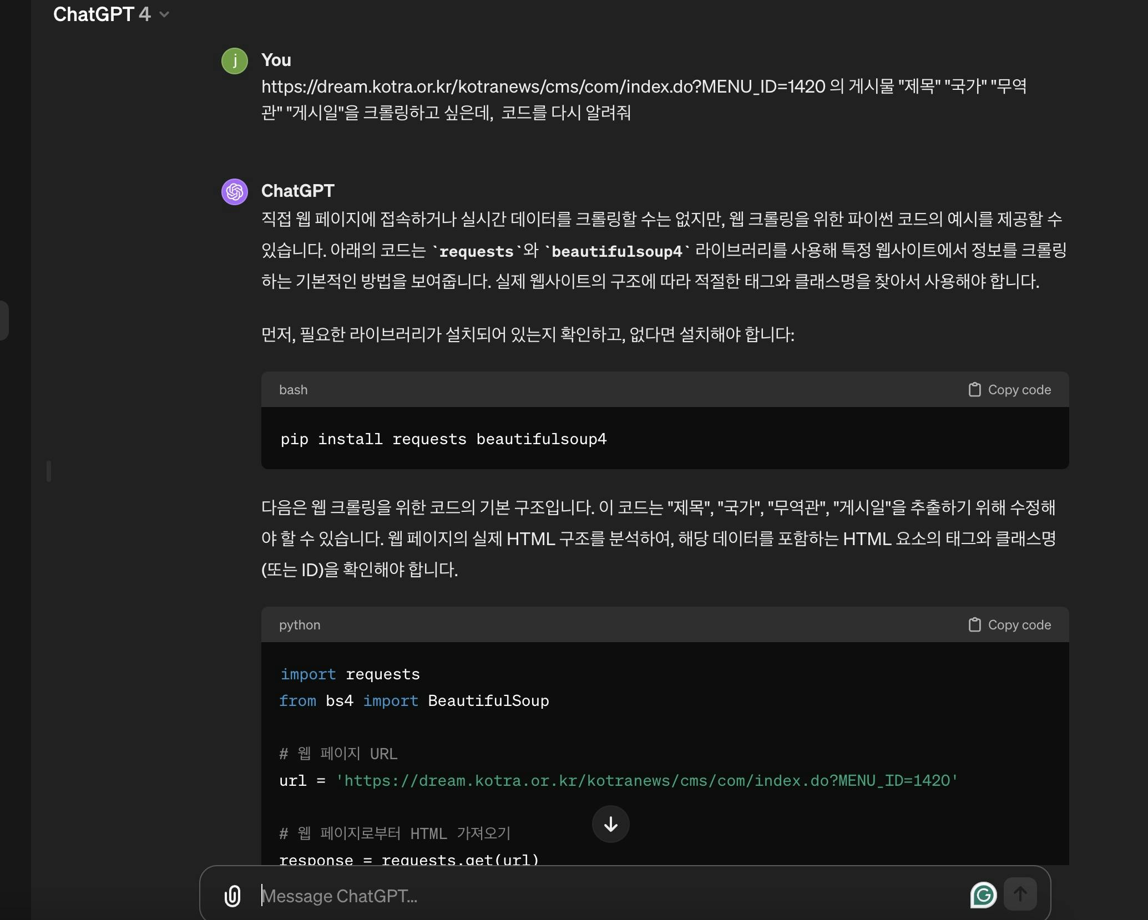Image resolution: width=1148 pixels, height=920 pixels.
Task: Click the sidebar toggle handle at left edge
Action: pyautogui.click(x=49, y=471)
